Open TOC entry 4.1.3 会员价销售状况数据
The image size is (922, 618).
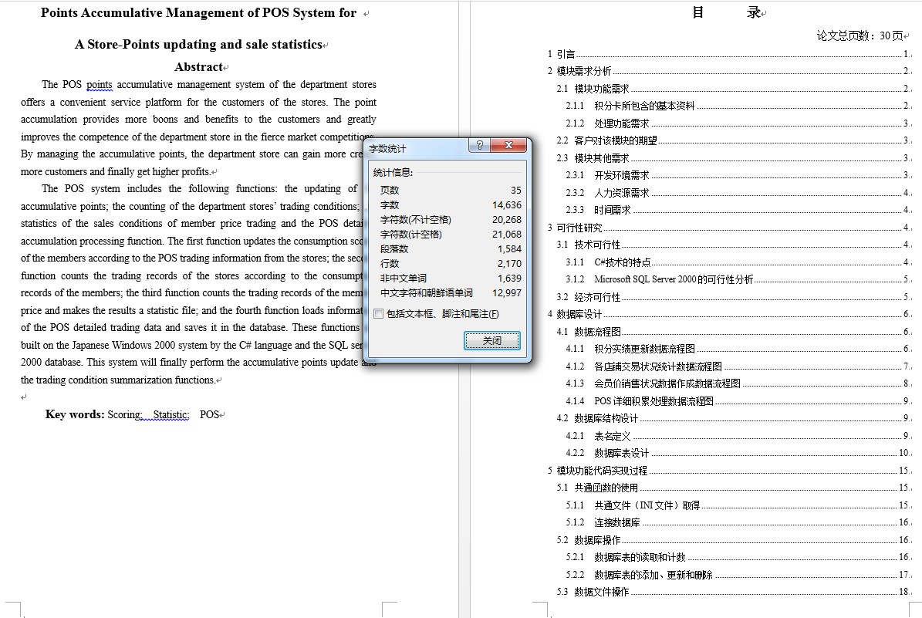[x=738, y=383]
